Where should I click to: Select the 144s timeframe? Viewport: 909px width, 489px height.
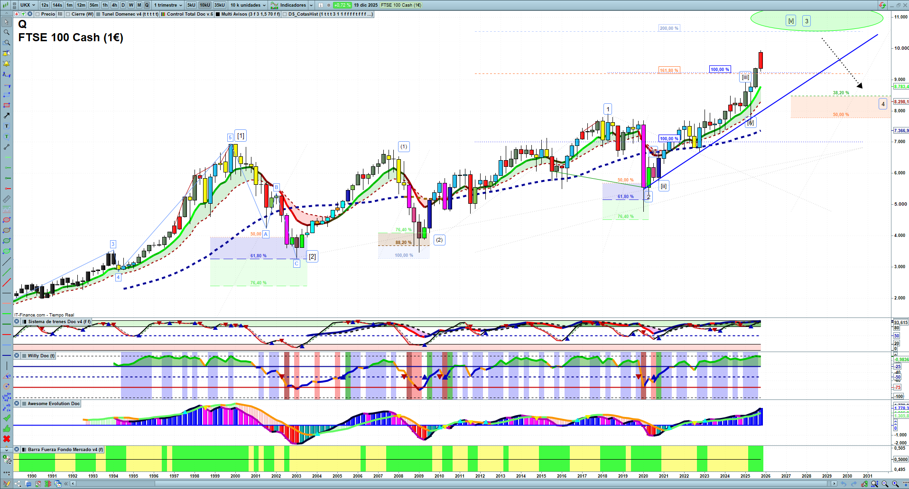click(x=57, y=5)
